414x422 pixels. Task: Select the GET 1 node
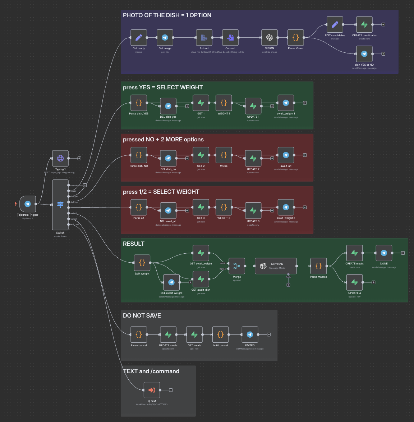(201, 103)
